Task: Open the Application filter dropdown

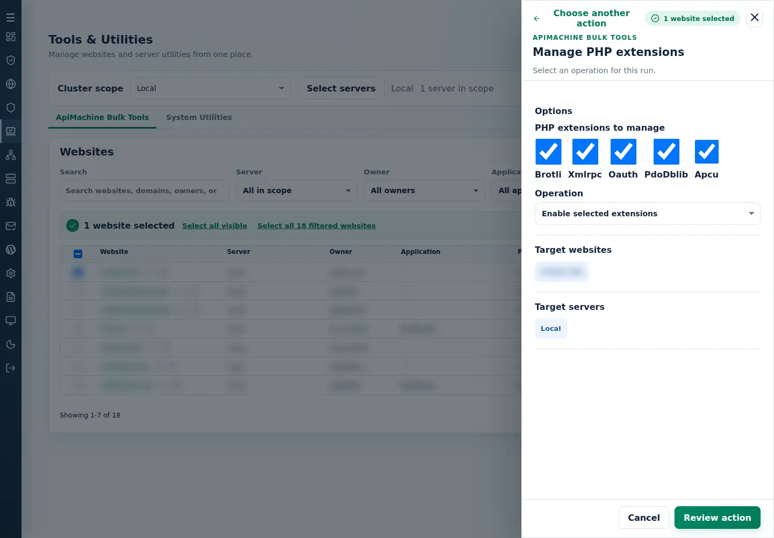Action: coord(507,190)
